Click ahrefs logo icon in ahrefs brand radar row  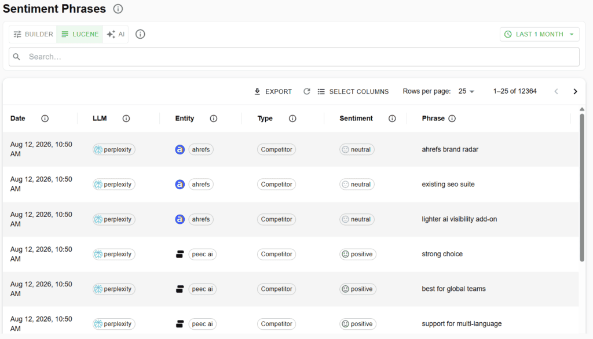[180, 150]
